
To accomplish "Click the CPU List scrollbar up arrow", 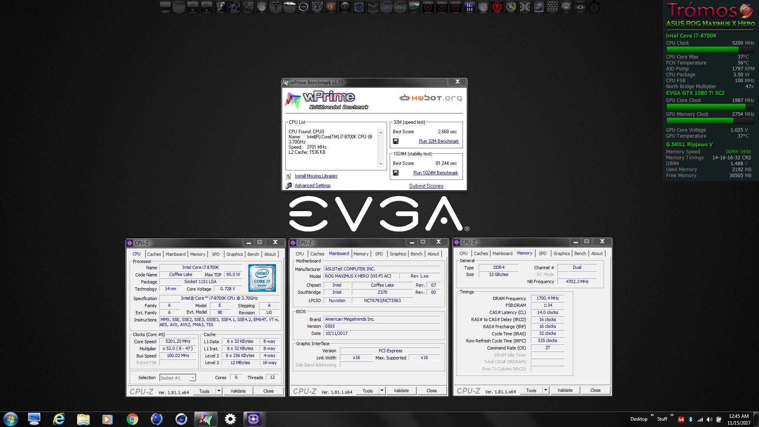I will coord(381,132).
